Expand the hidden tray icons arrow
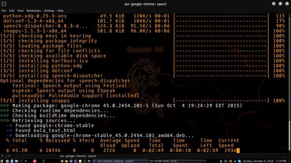The width and height of the screenshot is (291, 163). point(235,161)
